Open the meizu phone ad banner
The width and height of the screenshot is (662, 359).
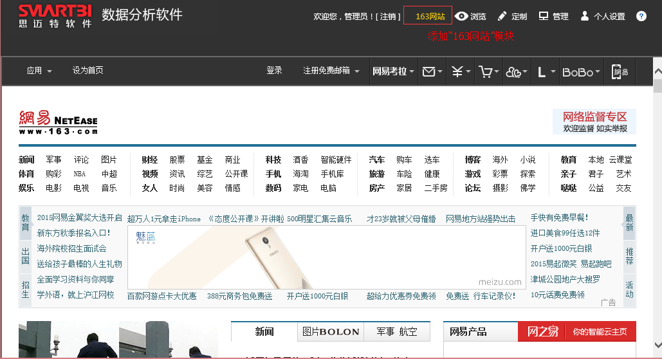tap(327, 257)
